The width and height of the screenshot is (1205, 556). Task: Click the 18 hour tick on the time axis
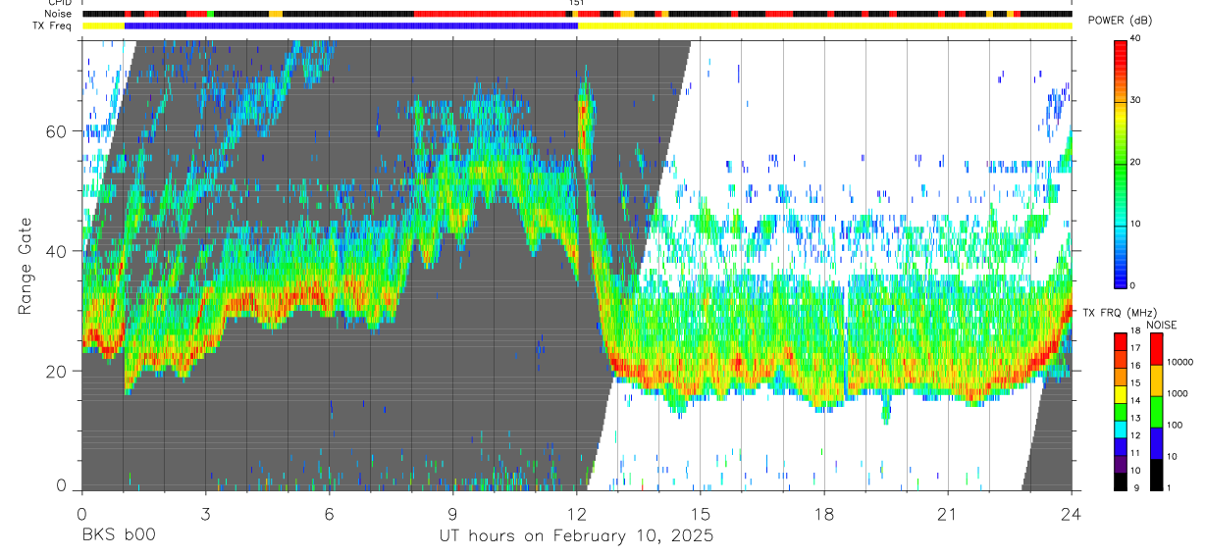(x=823, y=514)
